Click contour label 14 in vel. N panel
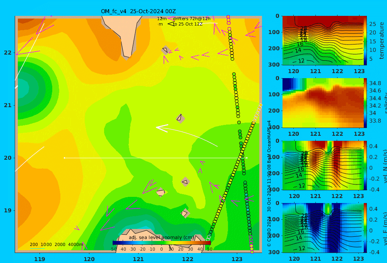This screenshot has height=263, width=387. [x=299, y=176]
